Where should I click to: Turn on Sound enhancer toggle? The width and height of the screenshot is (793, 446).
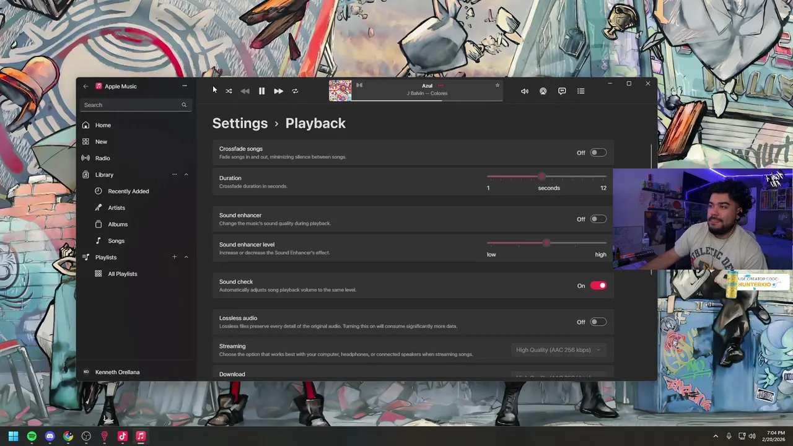coord(598,219)
